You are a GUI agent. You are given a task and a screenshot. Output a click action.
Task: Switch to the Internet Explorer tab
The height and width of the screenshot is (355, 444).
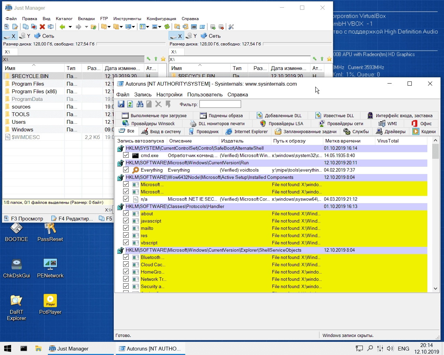[247, 131]
